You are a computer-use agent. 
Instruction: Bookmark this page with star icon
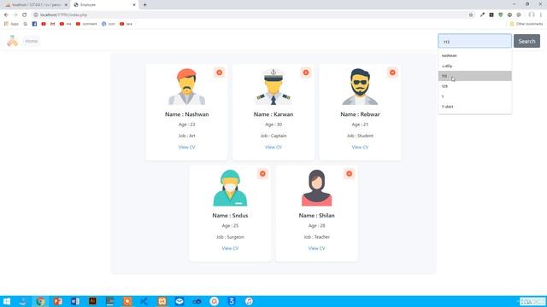point(471,14)
